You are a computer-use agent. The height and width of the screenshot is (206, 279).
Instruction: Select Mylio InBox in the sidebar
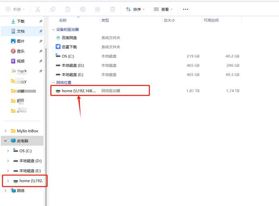pyautogui.click(x=27, y=131)
